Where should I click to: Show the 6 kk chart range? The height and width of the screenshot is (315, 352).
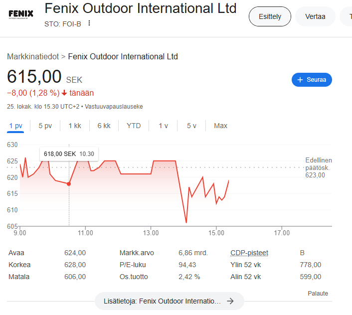(x=104, y=126)
